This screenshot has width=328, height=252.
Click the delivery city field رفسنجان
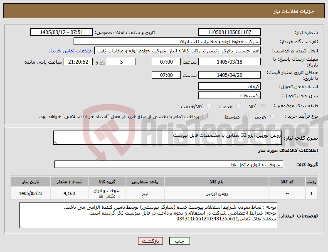coord(229,96)
